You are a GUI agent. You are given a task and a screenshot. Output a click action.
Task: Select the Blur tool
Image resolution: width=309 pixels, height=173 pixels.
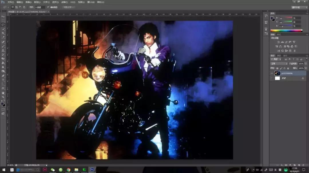(x=3, y=67)
